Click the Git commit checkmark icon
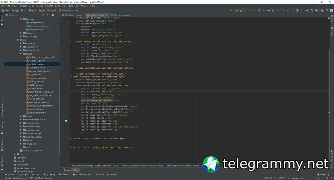334x180 pixels. [293, 11]
